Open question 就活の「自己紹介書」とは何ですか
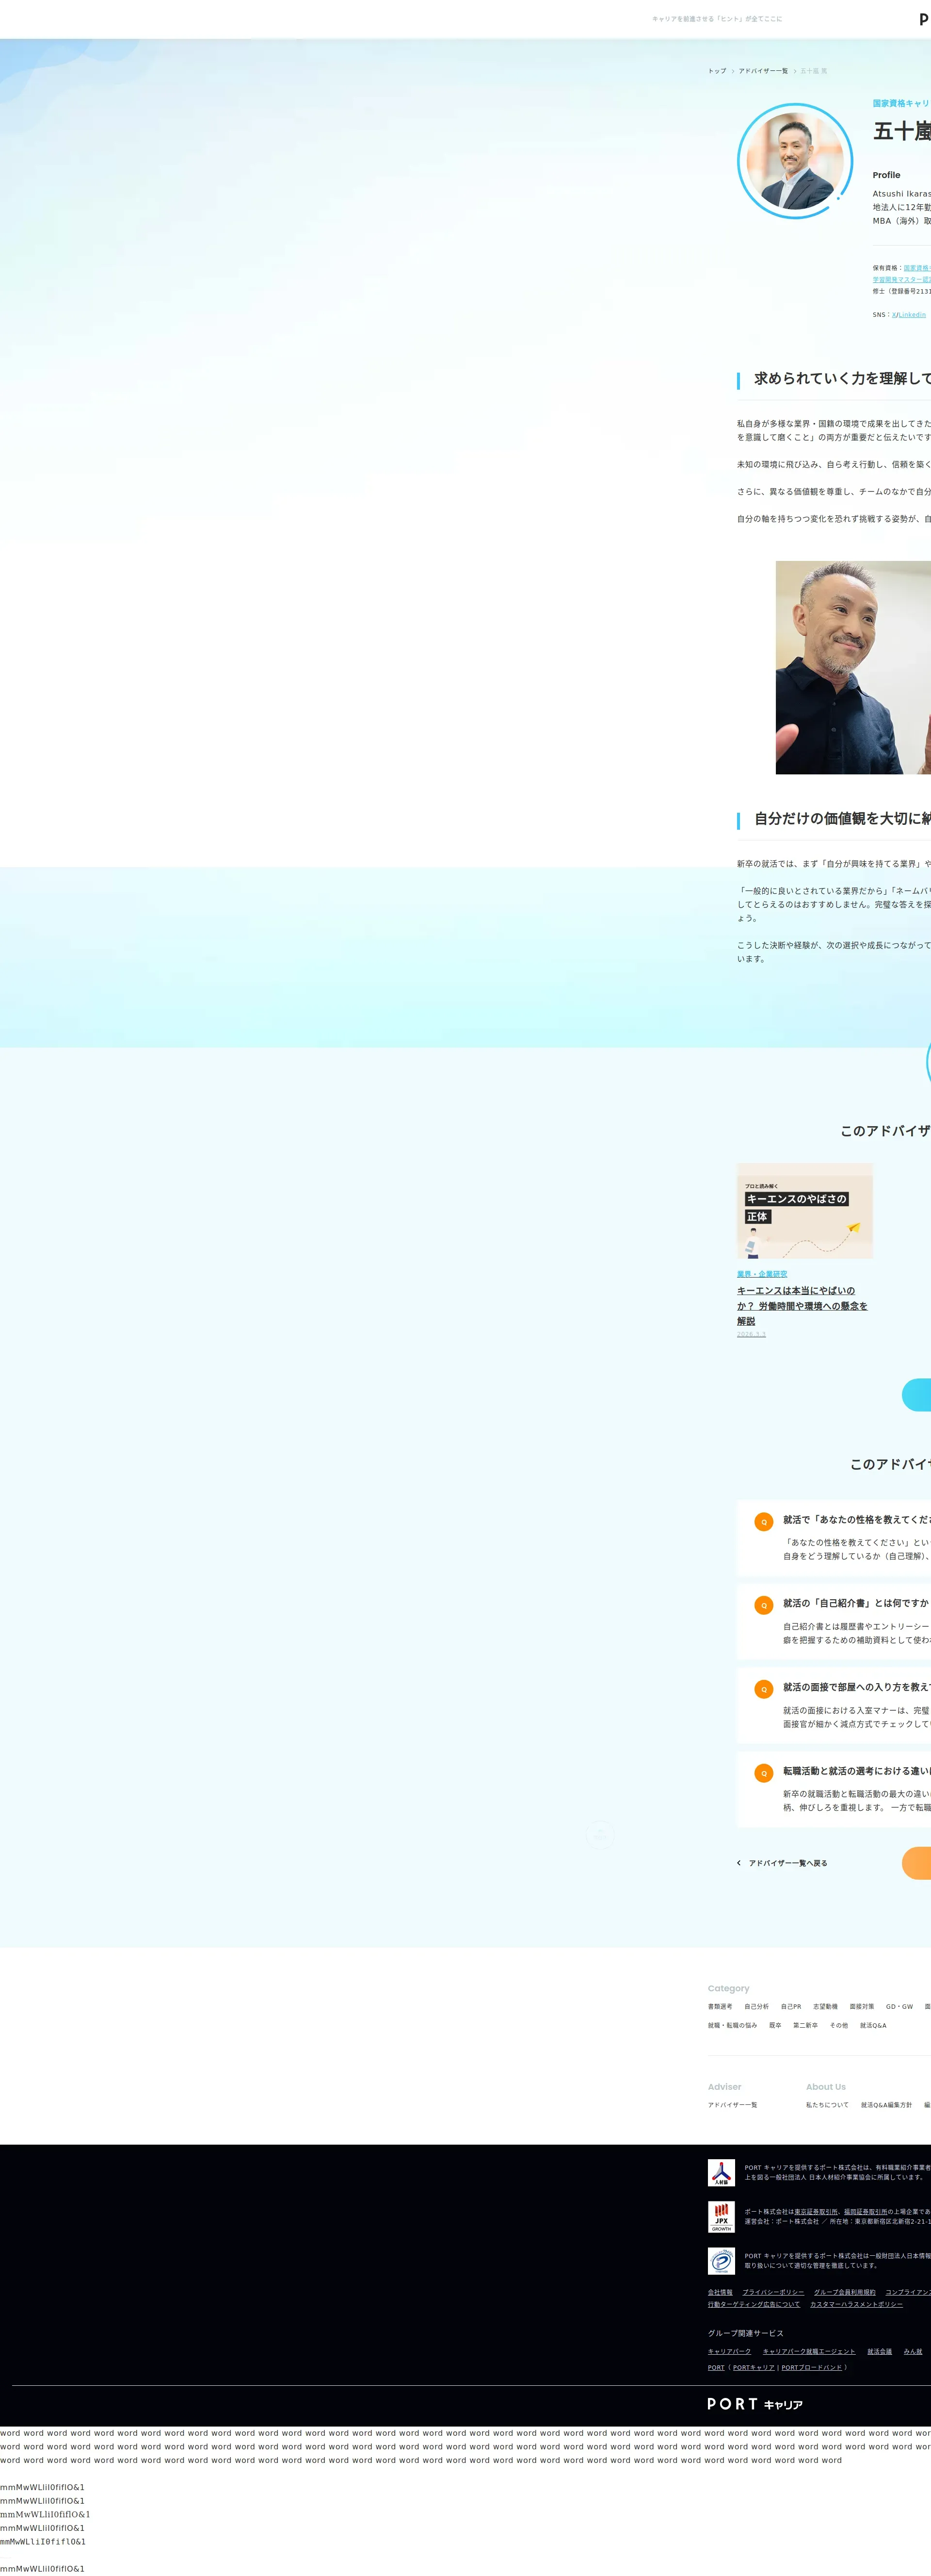 856,1603
